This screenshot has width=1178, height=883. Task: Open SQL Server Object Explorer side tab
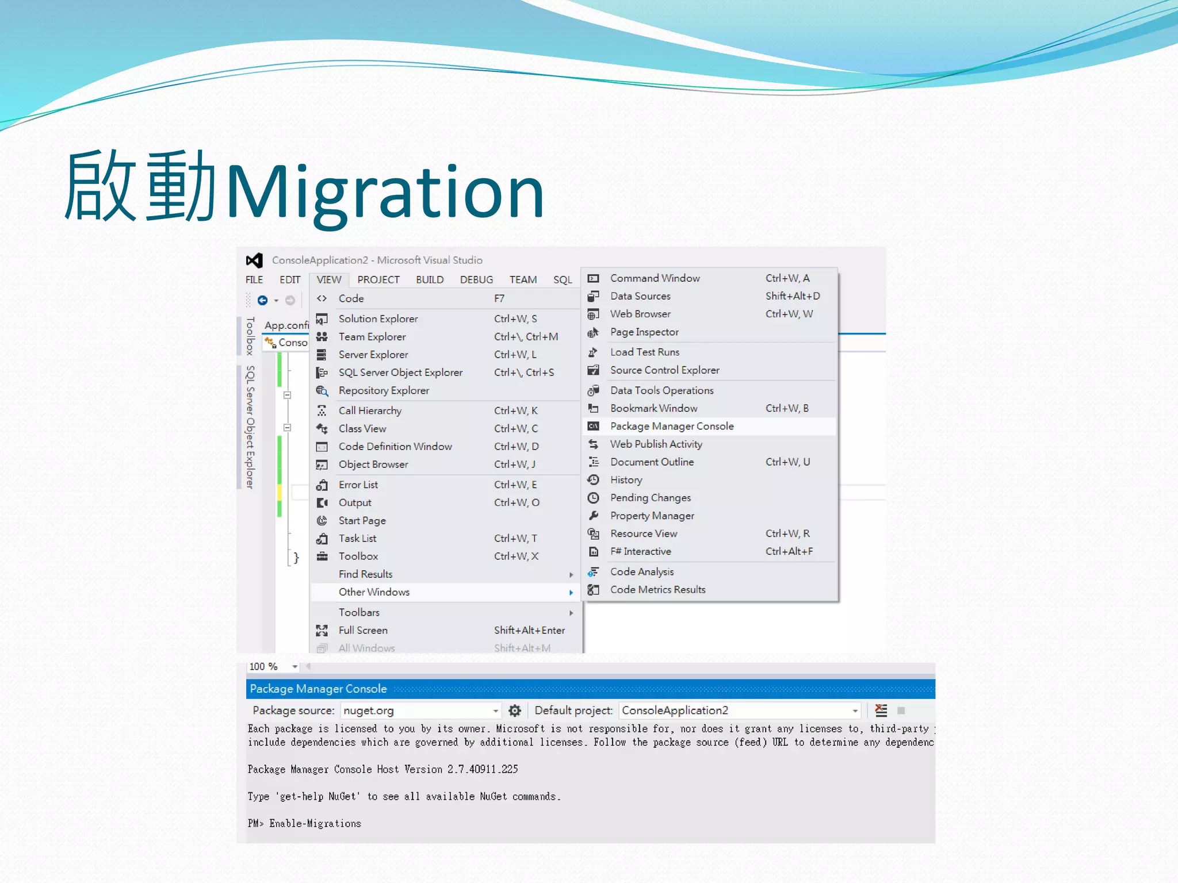pos(250,427)
